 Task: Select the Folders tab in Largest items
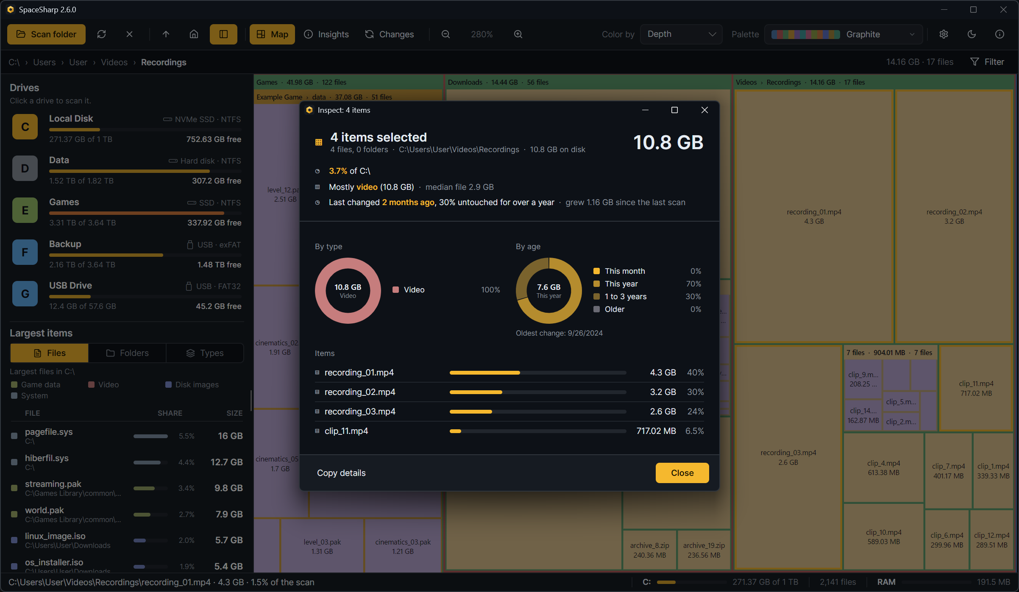[x=127, y=353]
